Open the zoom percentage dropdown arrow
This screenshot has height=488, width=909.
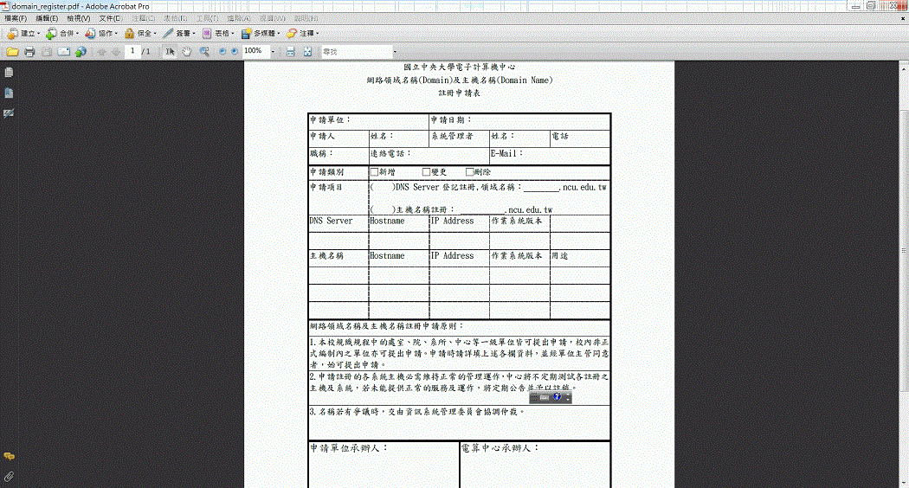click(x=273, y=52)
